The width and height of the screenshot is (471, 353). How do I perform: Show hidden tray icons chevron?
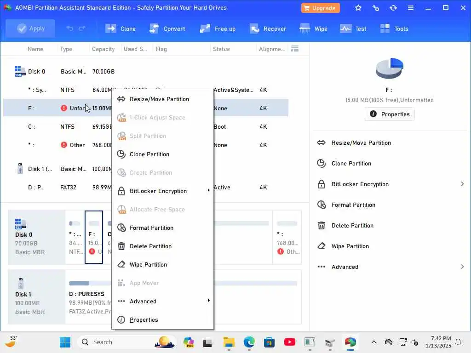tap(373, 342)
